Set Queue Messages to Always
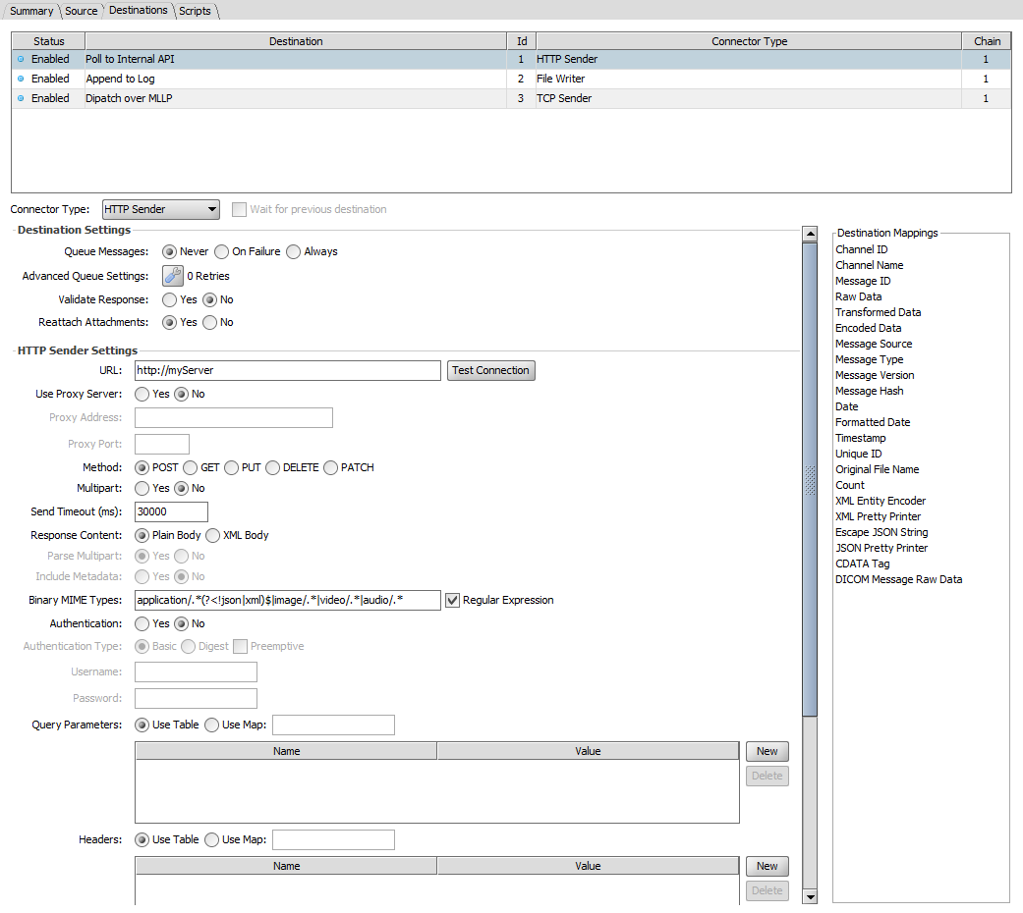 [293, 251]
